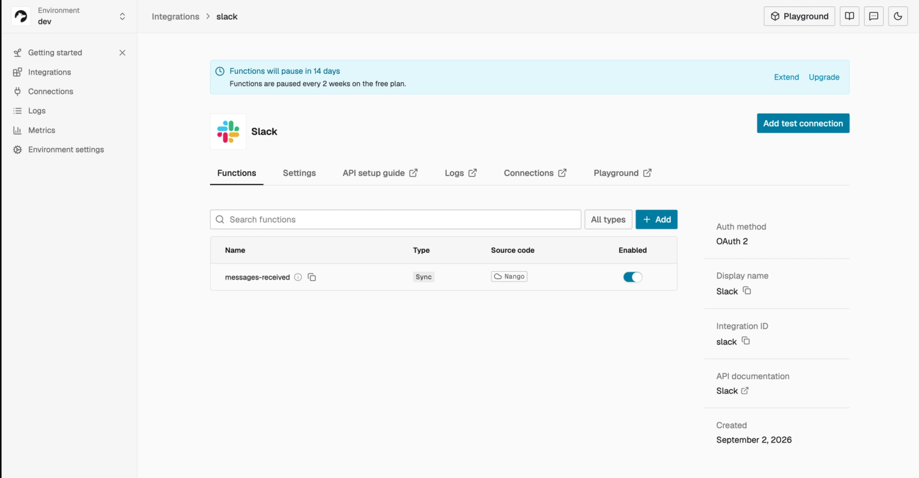This screenshot has height=478, width=919.
Task: Click Extend in the pause banner
Action: [786, 77]
